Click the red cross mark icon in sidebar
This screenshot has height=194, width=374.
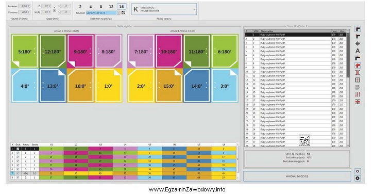(358, 66)
